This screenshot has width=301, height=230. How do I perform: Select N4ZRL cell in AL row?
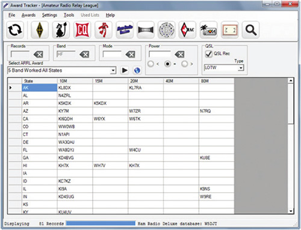[75, 95]
